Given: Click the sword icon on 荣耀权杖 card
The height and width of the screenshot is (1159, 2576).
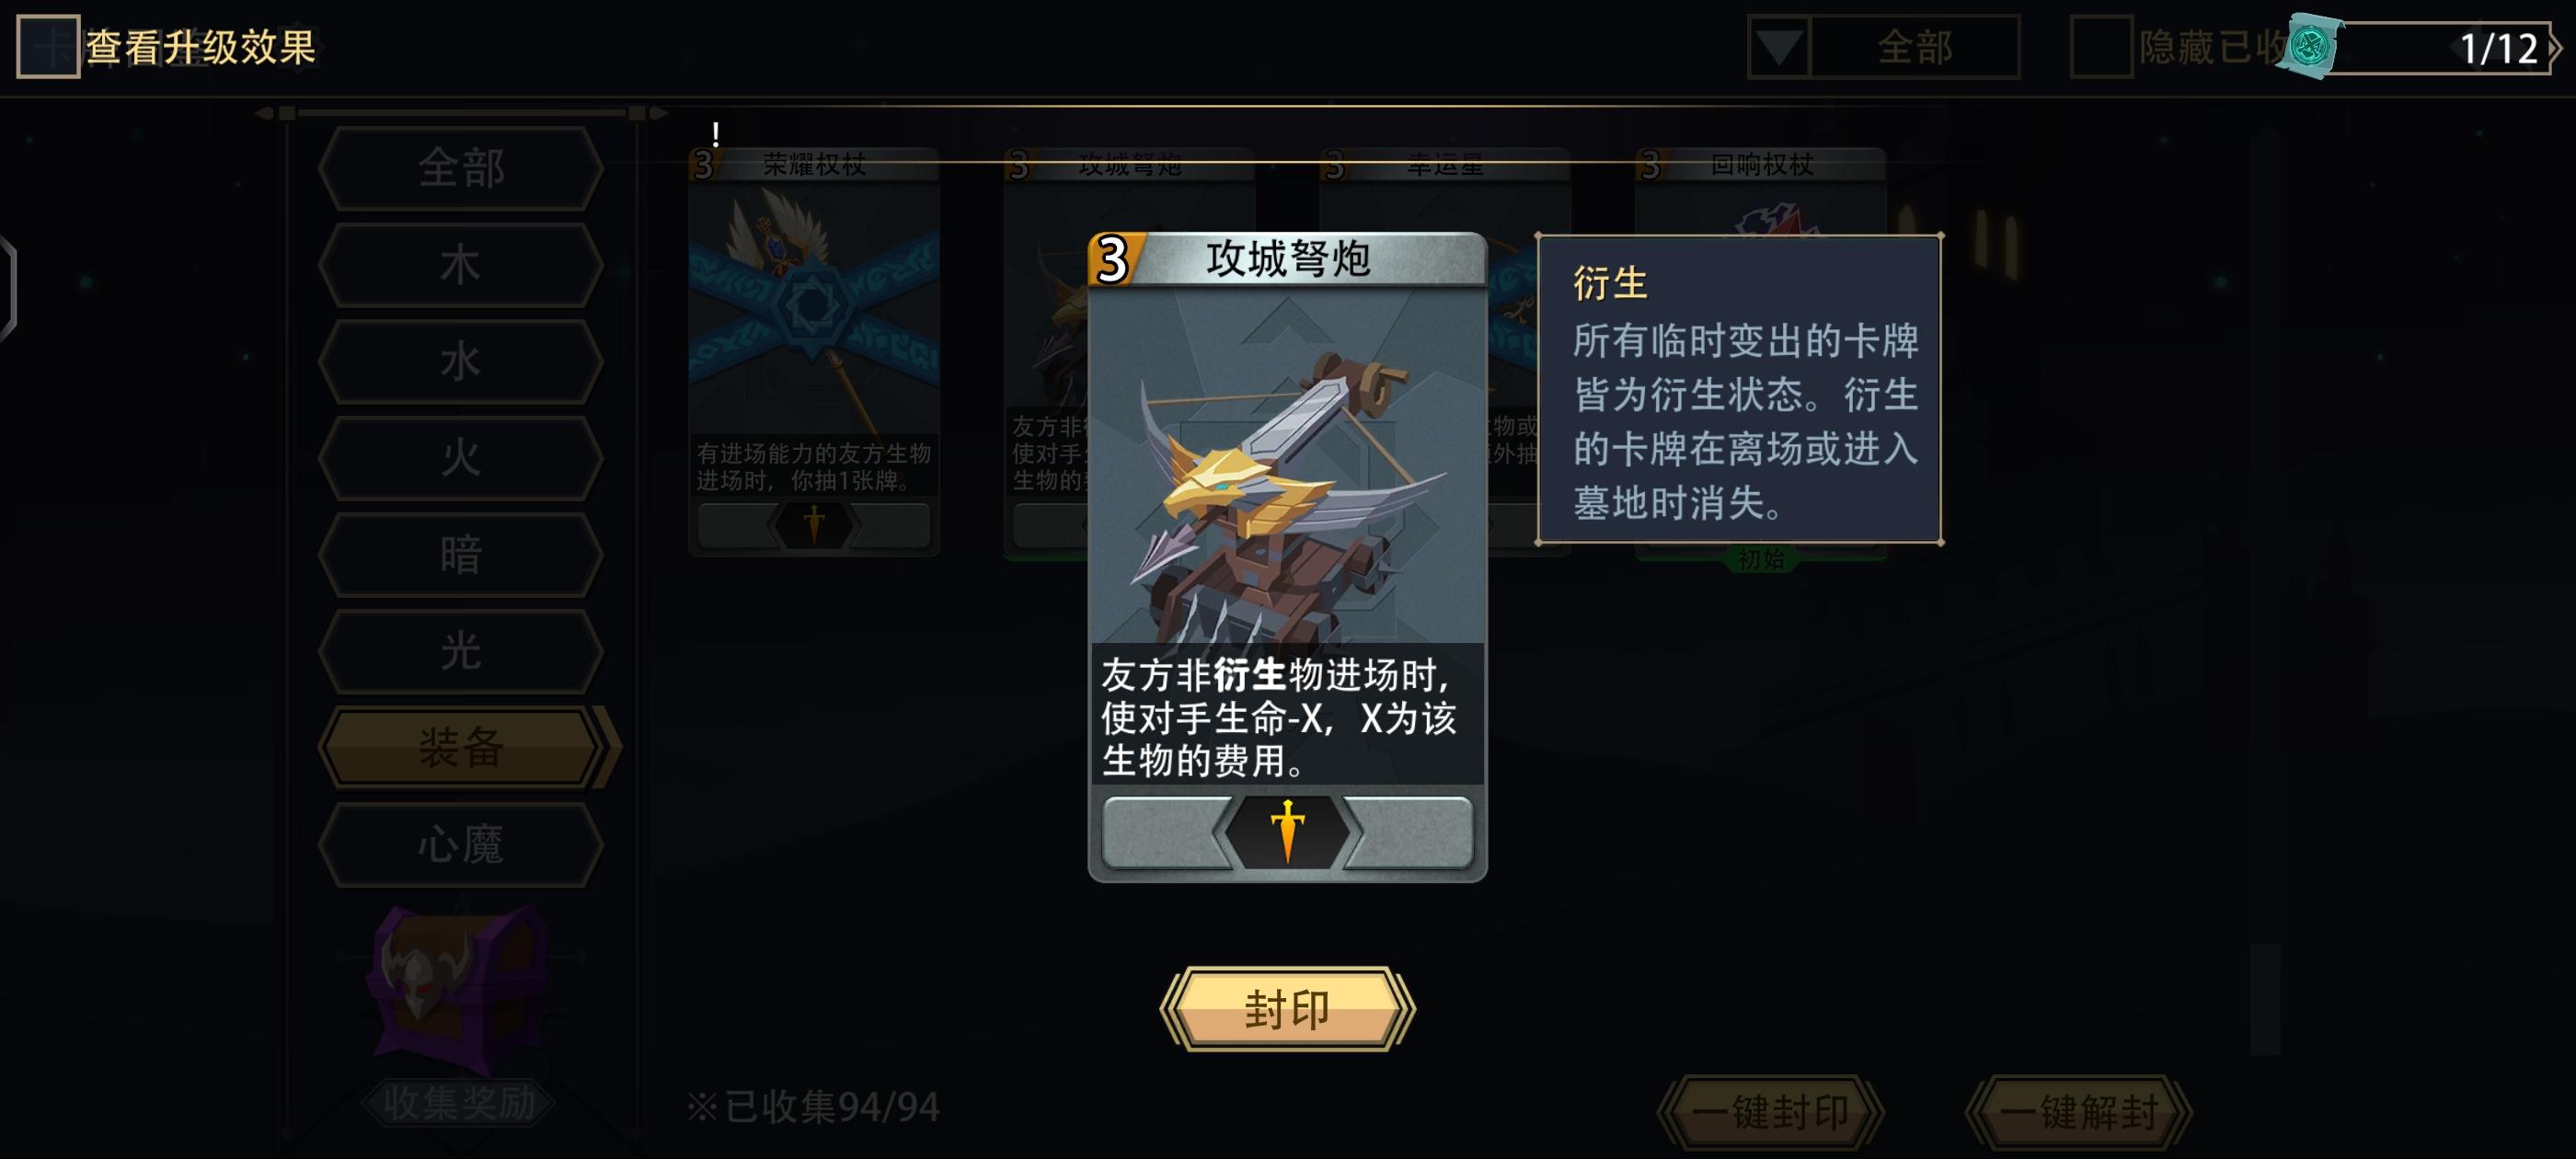Looking at the screenshot, I should [x=814, y=524].
